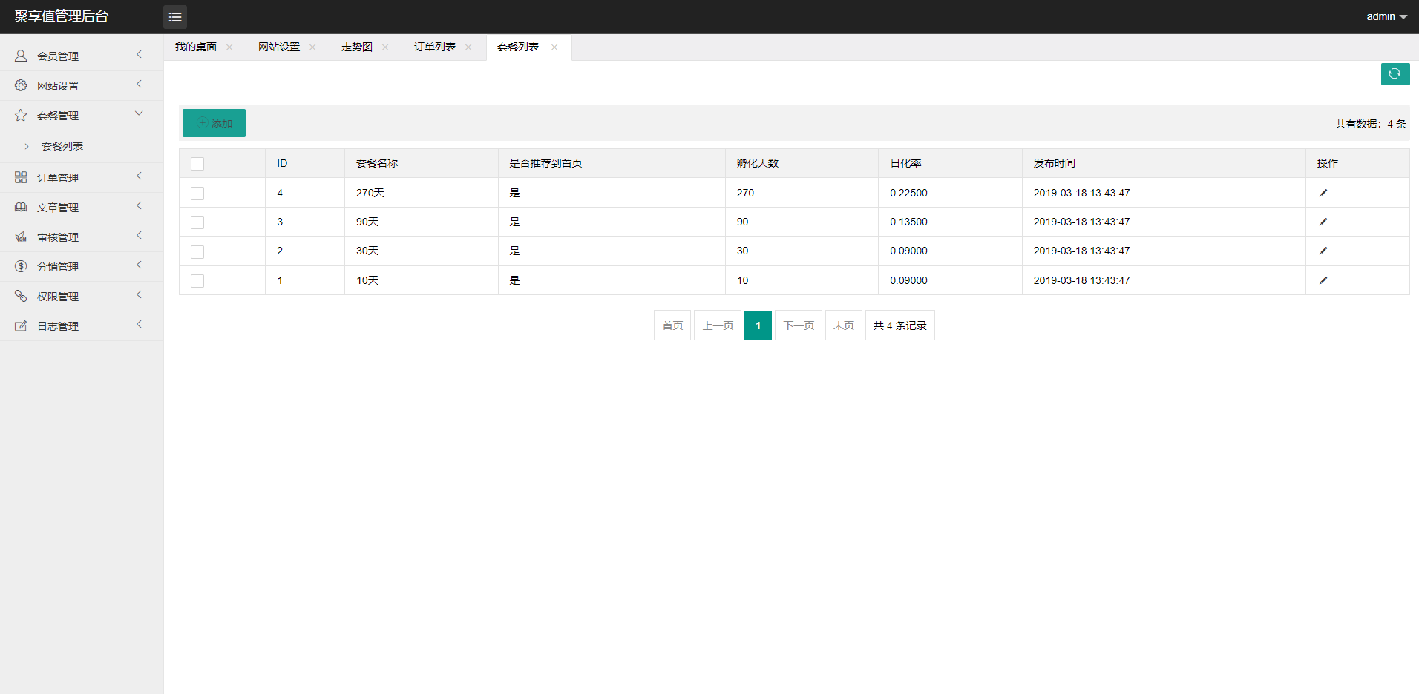The width and height of the screenshot is (1419, 694).
Task: Click the 会员管理 user icon
Action: pyautogui.click(x=21, y=56)
